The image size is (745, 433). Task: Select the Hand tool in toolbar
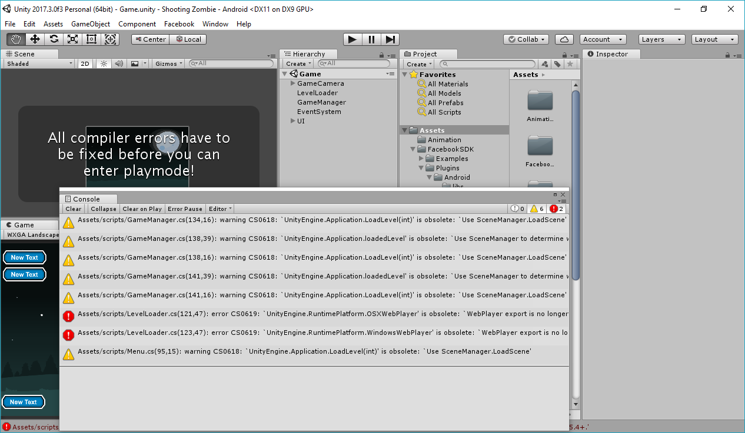(16, 39)
